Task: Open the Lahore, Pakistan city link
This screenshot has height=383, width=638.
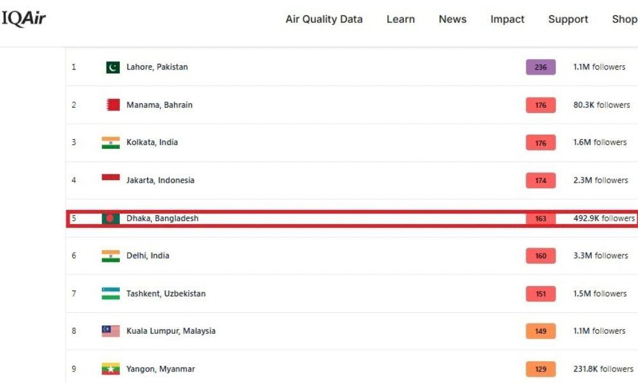Action: click(x=157, y=67)
